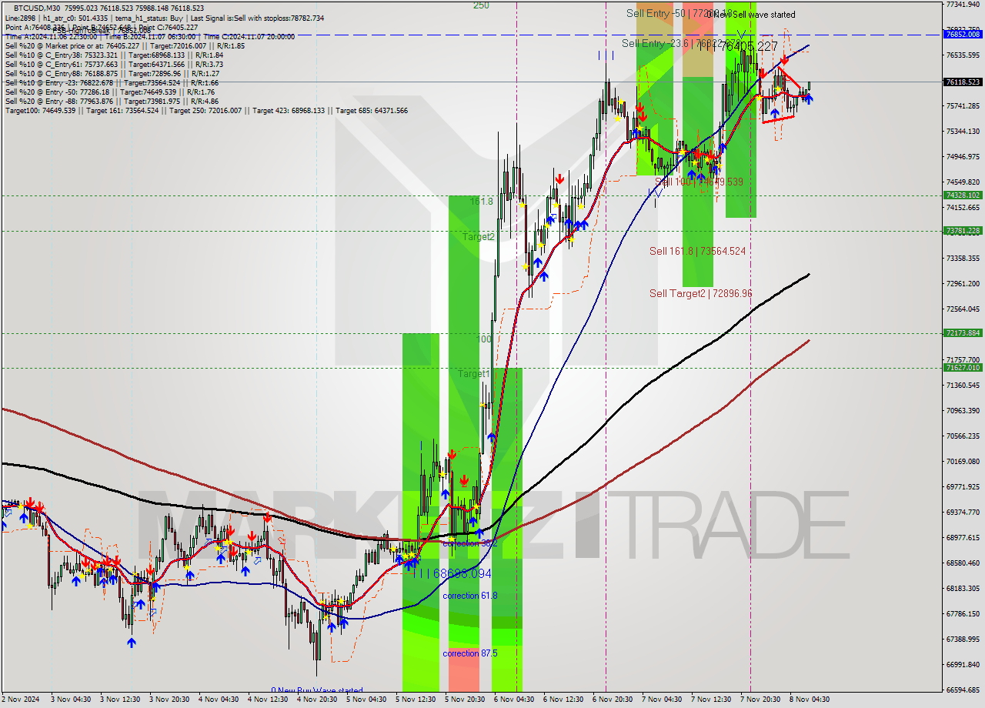The image size is (985, 708).
Task: Select the 'Entry -88: 77963.876' line
Action: (112, 101)
